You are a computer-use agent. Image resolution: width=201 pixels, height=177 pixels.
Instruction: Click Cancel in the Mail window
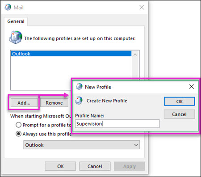(x=95, y=166)
